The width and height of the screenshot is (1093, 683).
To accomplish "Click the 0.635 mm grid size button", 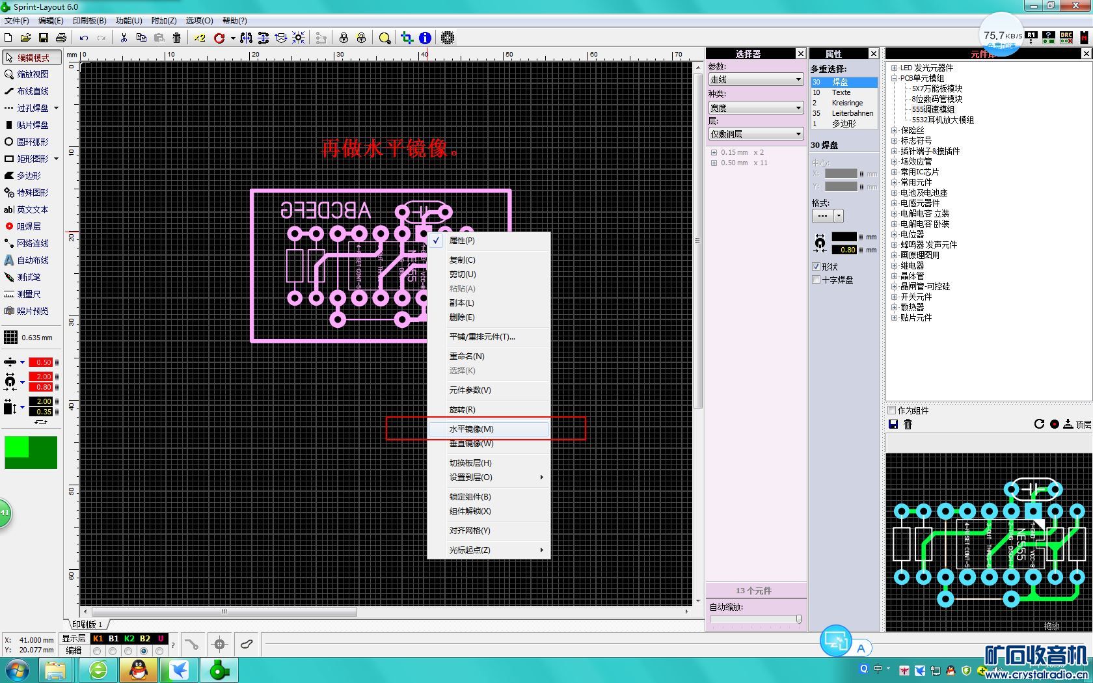I will (29, 338).
